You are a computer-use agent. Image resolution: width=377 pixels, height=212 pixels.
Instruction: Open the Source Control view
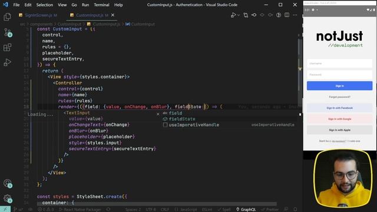tap(8, 32)
